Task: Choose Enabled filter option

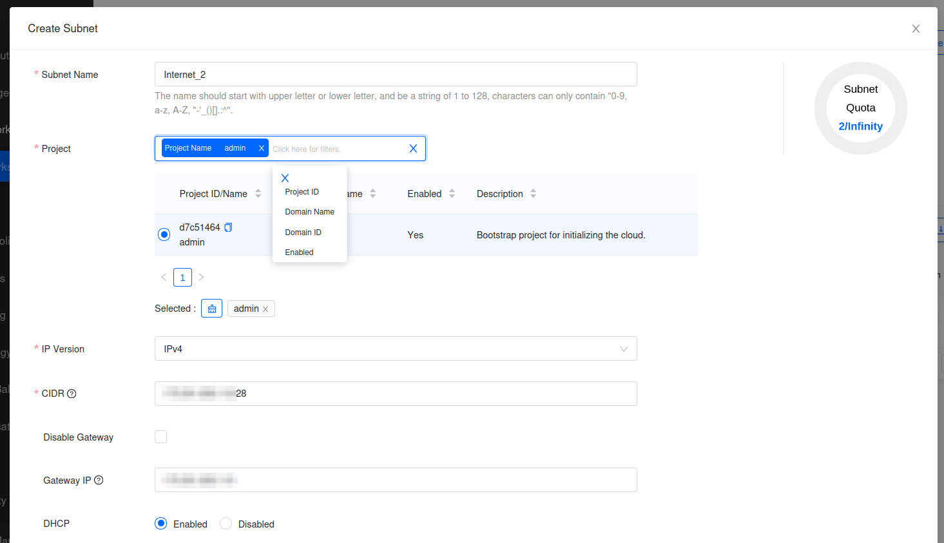Action: 299,252
